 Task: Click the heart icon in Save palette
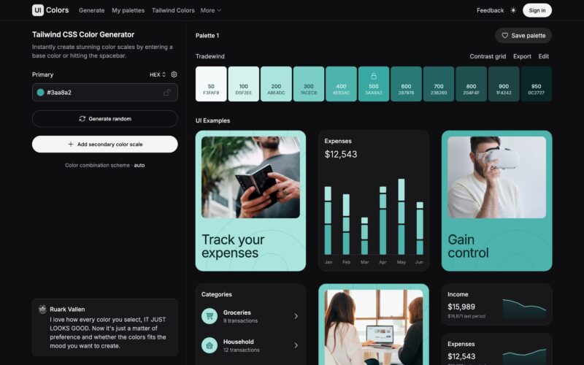coord(504,35)
